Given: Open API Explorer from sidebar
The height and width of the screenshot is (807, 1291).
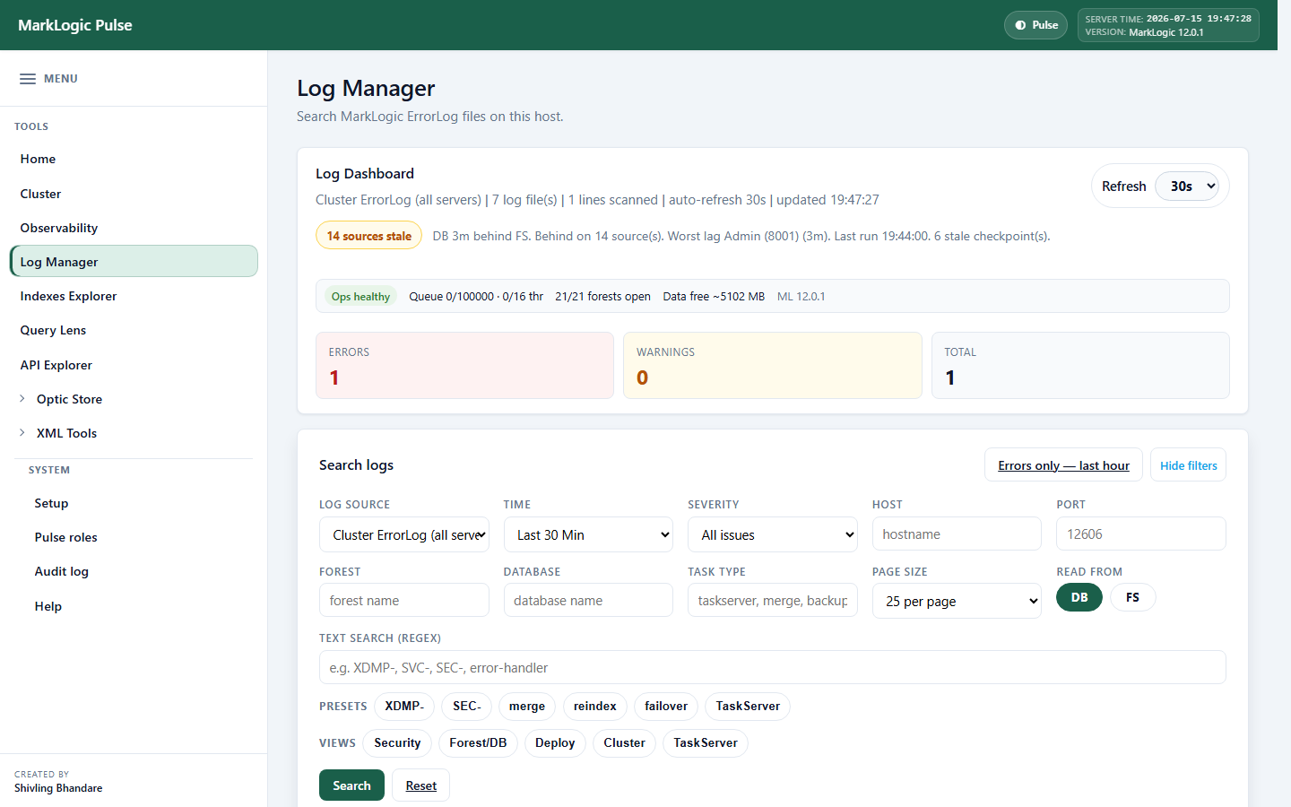Looking at the screenshot, I should [134, 365].
